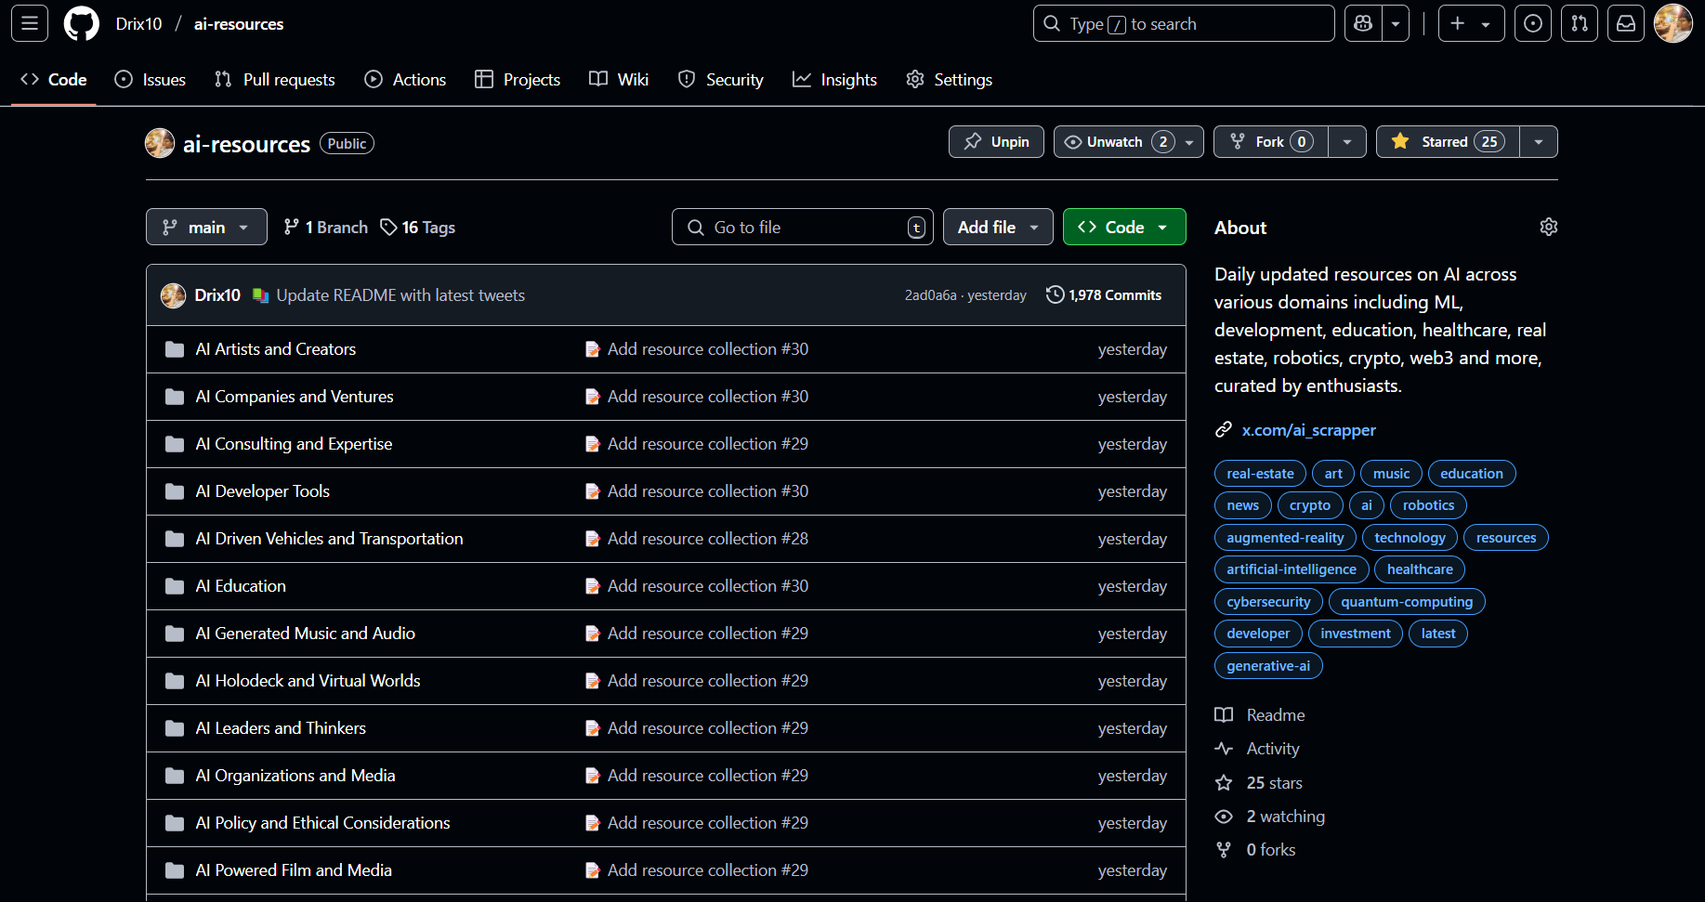
Task: Open the Activity link in About
Action: (1257, 749)
